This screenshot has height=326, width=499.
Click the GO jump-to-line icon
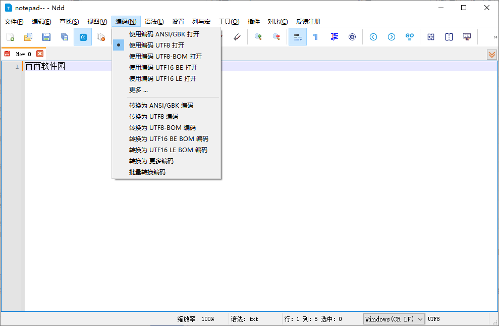coord(410,37)
